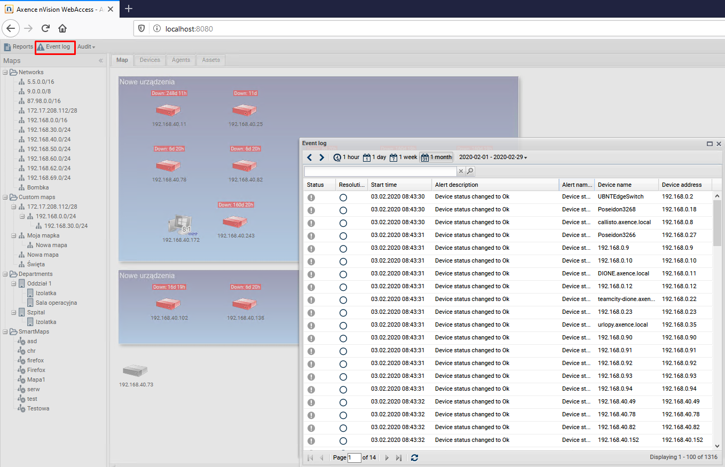Open the date range 2020-02-01 dropdown
The width and height of the screenshot is (725, 467).
click(x=493, y=157)
